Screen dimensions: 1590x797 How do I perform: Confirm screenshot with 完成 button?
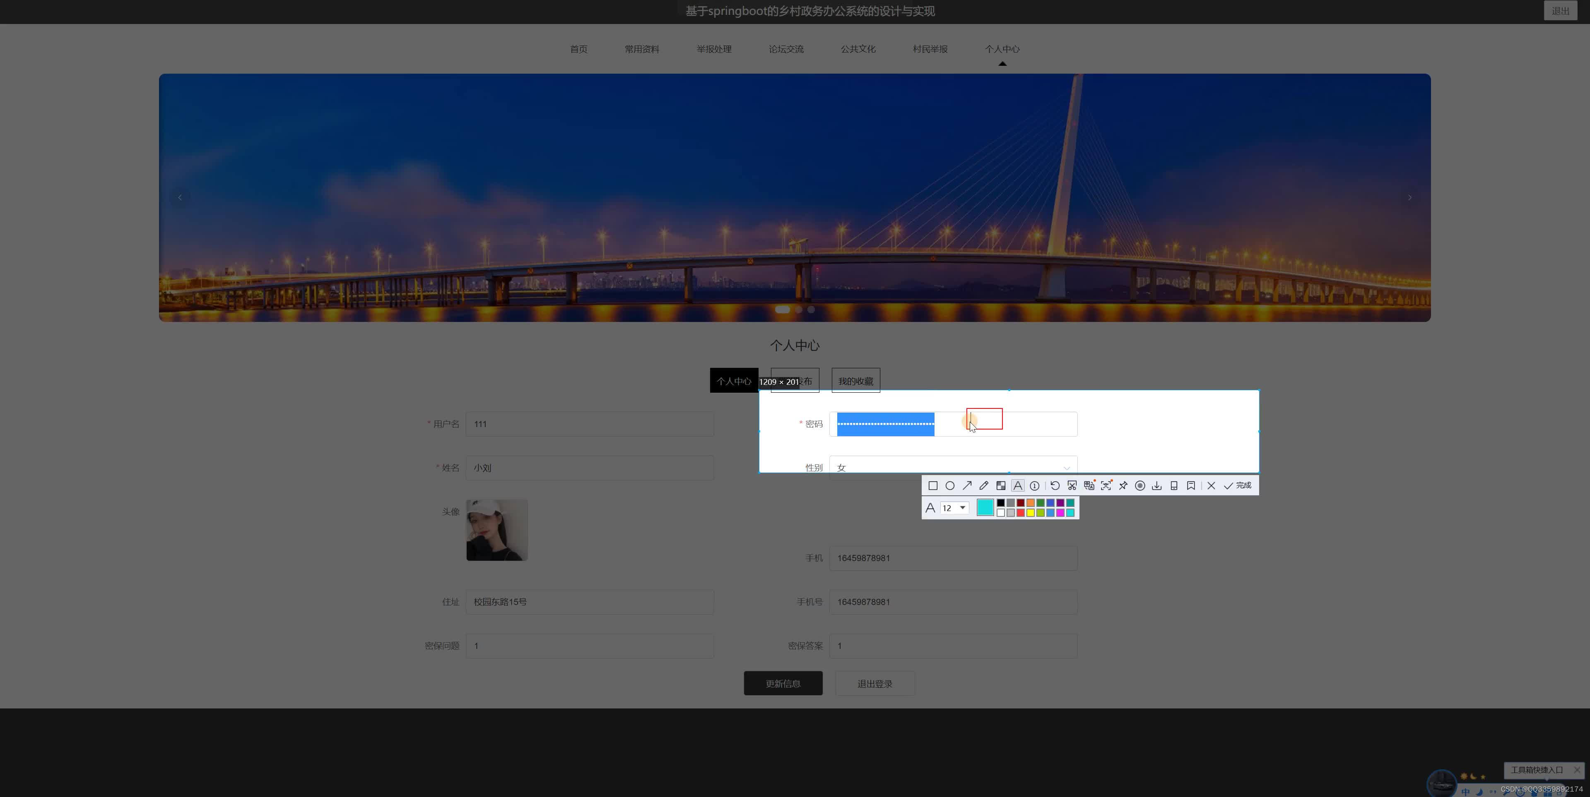[x=1238, y=485]
